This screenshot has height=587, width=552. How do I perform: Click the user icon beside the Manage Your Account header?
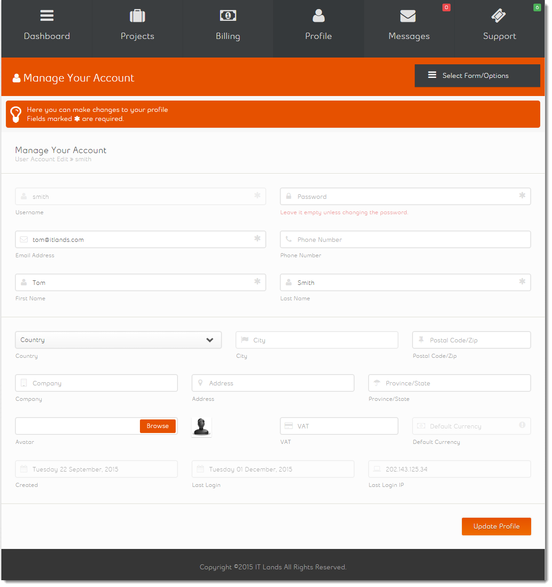click(17, 78)
